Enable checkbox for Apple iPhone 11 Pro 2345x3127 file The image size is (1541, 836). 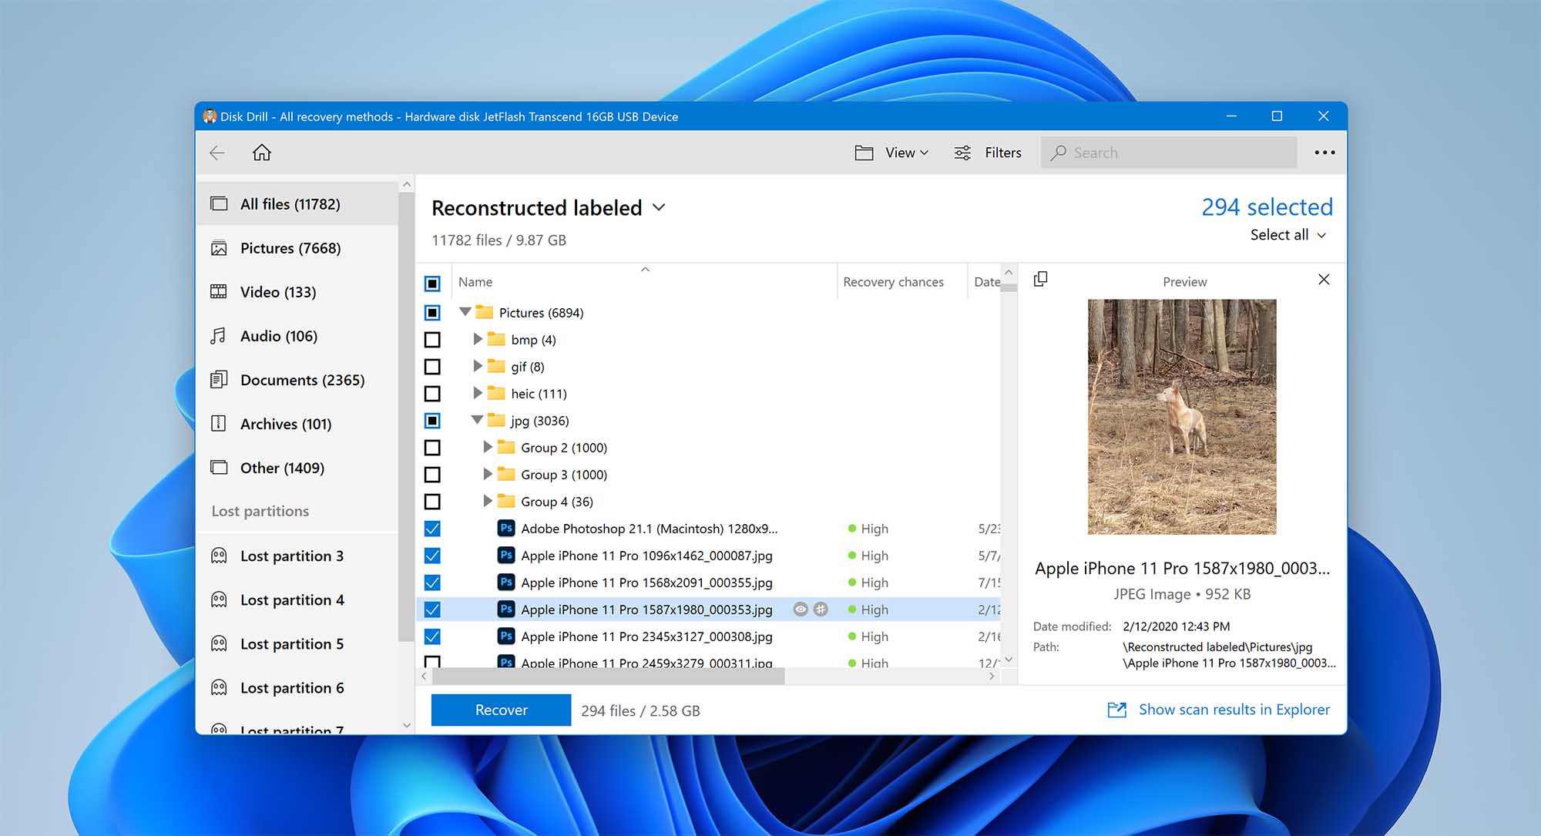[x=433, y=636]
